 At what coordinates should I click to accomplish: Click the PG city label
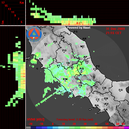pos(64,50)
